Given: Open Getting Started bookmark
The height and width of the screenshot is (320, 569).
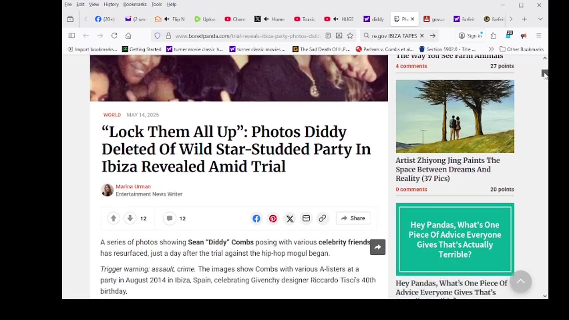Looking at the screenshot, I should [142, 49].
